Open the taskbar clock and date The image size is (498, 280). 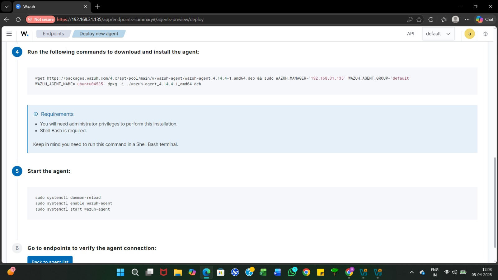coord(482,272)
